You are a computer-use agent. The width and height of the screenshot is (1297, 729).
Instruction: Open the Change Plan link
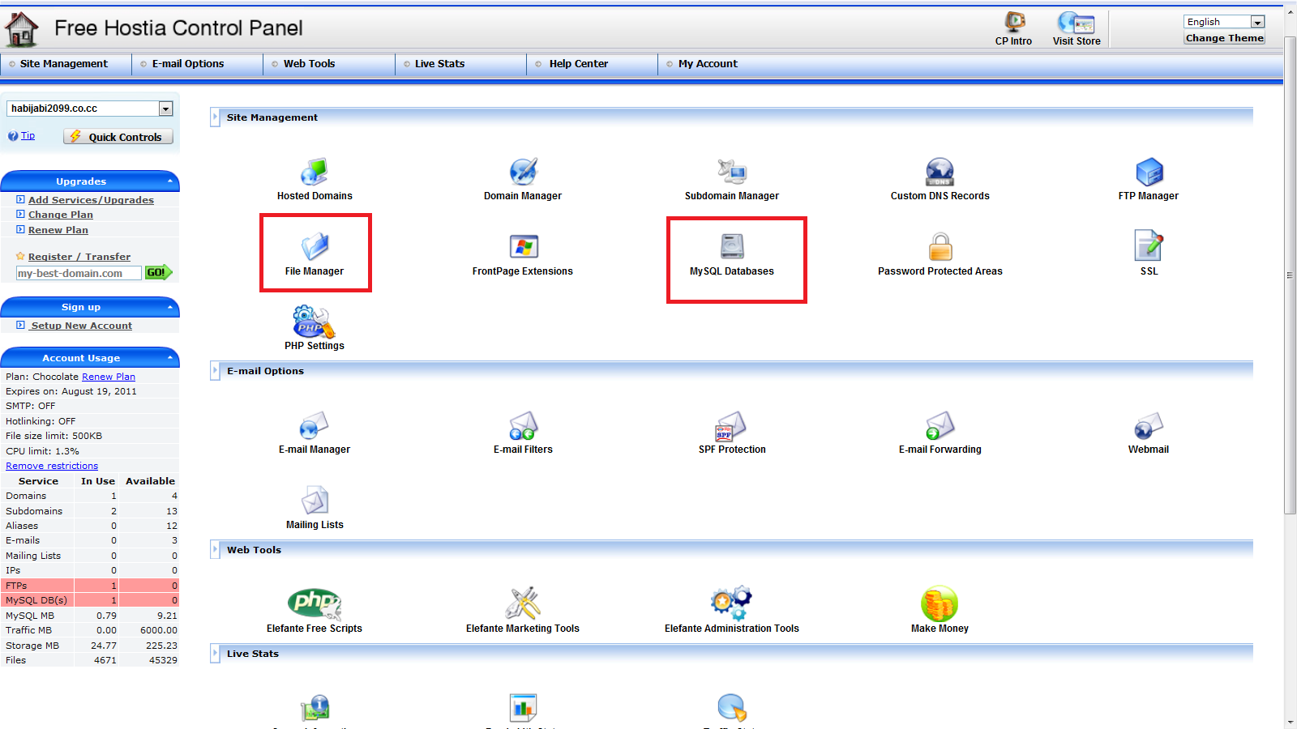(x=61, y=215)
